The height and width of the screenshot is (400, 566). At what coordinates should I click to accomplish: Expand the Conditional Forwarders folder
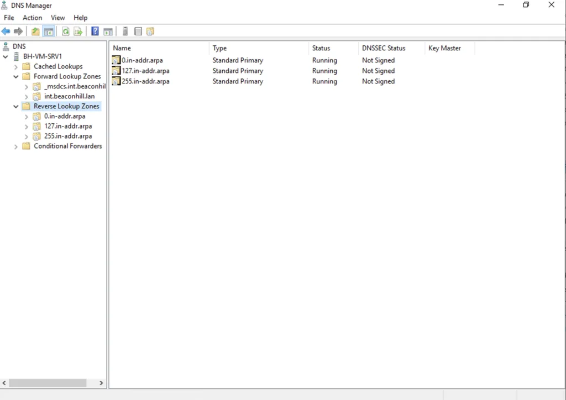tap(16, 146)
